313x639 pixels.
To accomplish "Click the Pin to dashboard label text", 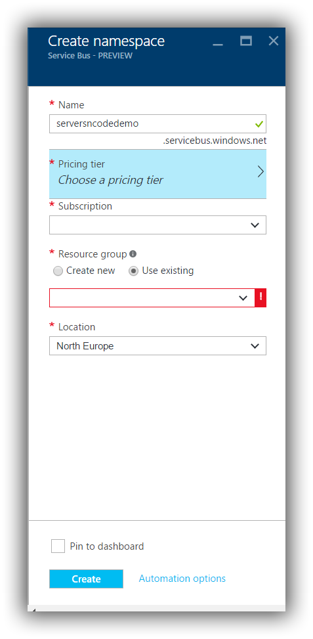I will pyautogui.click(x=107, y=546).
